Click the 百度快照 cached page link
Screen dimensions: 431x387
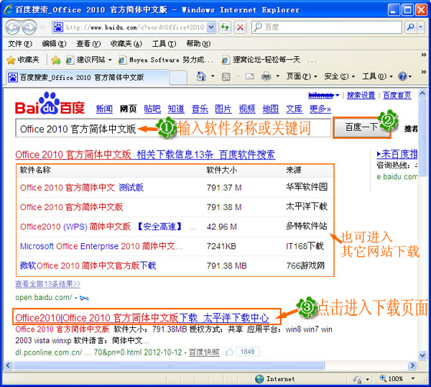(204, 352)
